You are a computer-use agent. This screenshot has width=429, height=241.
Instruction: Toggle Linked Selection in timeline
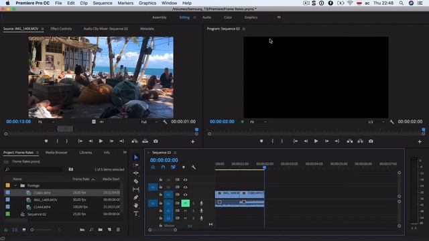pos(173,167)
